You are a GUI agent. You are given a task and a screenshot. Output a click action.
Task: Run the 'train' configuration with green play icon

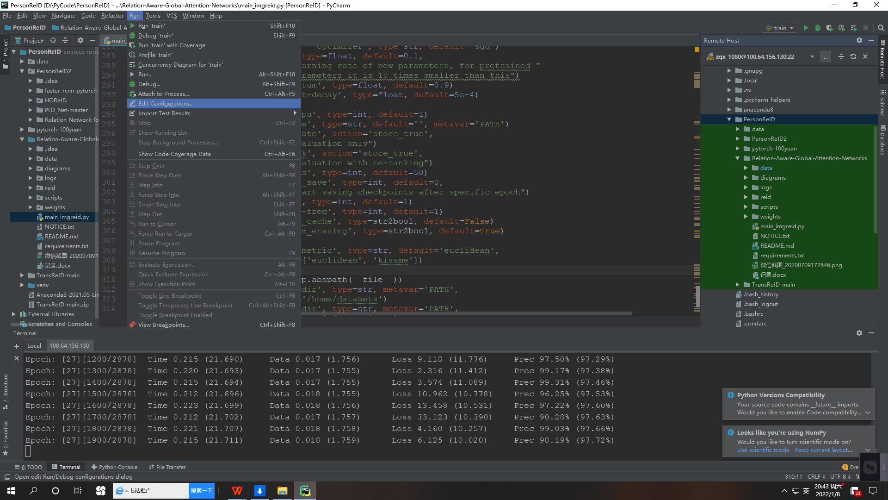click(806, 28)
